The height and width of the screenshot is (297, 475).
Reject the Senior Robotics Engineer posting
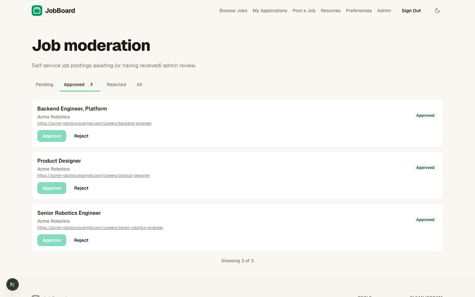tap(81, 240)
